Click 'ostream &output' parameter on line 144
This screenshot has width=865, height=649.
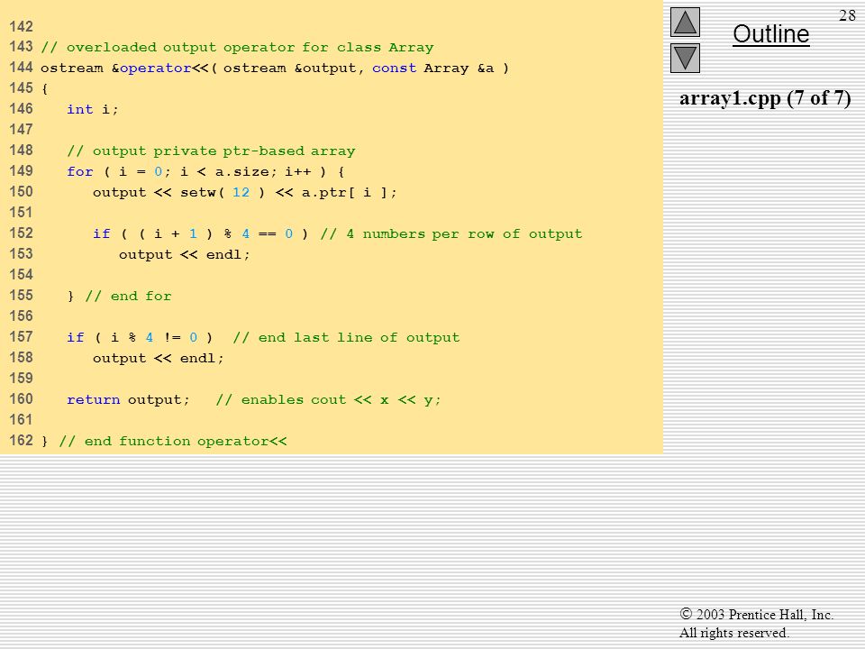pyautogui.click(x=292, y=68)
